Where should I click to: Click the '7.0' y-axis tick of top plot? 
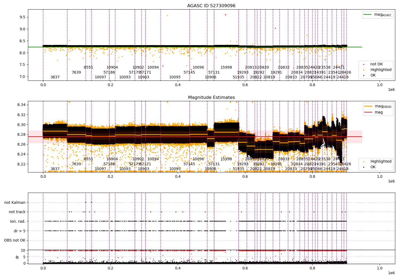coord(22,77)
